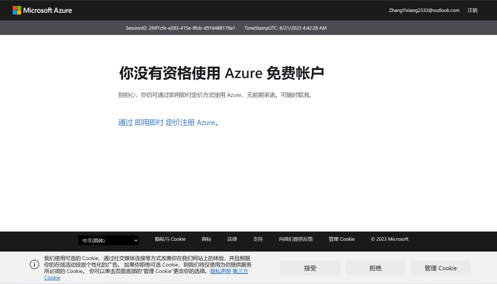Image resolution: width=497 pixels, height=284 pixels.
Task: Click 管理 Cookie button in cookie banner
Action: coord(441,268)
